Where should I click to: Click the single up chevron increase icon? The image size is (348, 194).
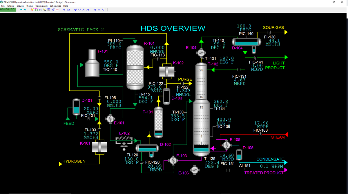(83, 10)
